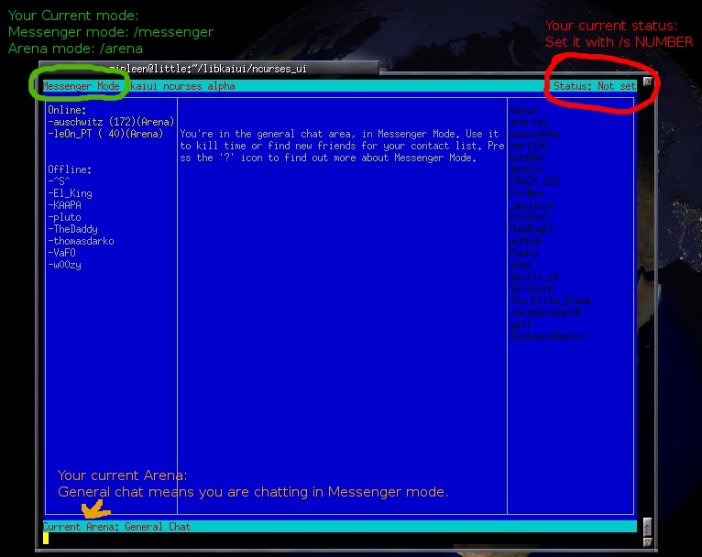Select offline contact thomasdarko
Viewport: 702px width, 557px height.
click(81, 241)
